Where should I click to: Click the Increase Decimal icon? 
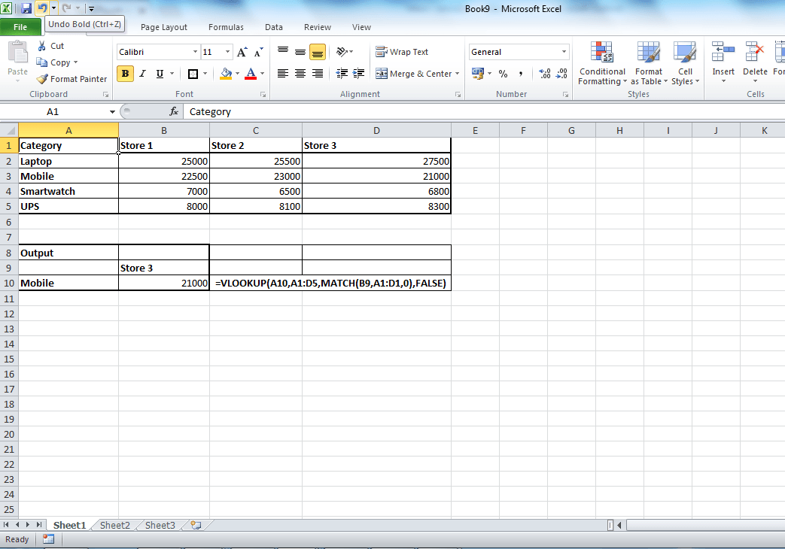(x=545, y=74)
